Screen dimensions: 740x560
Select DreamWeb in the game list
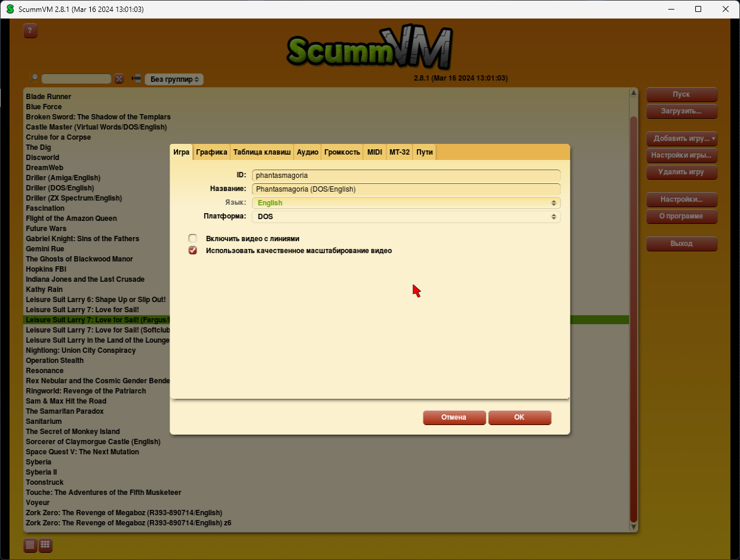[44, 168]
